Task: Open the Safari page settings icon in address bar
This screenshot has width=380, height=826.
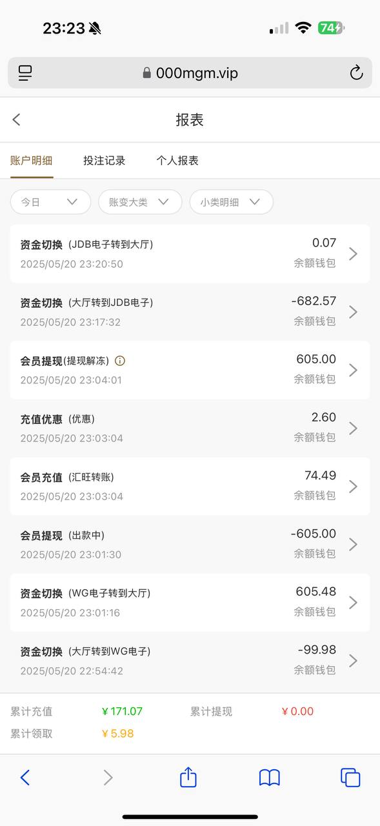Action: tap(25, 73)
